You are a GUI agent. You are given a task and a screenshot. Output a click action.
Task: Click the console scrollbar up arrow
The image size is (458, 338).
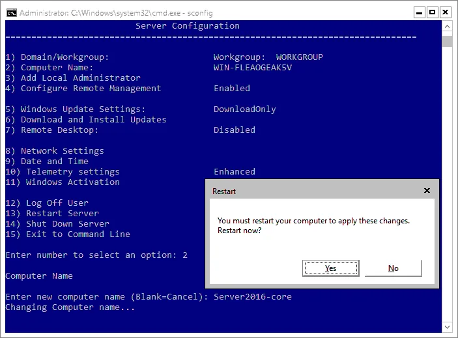coord(447,26)
